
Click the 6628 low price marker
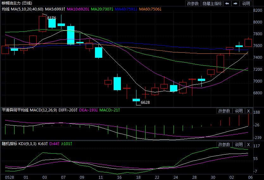(145, 103)
